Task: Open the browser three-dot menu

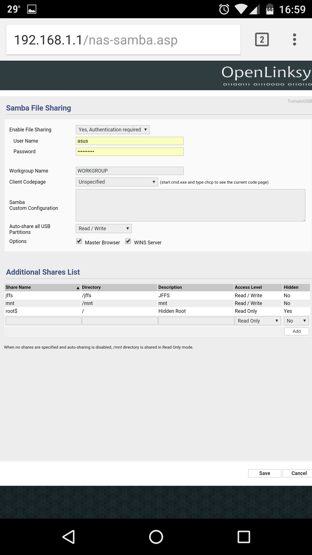Action: click(x=294, y=40)
